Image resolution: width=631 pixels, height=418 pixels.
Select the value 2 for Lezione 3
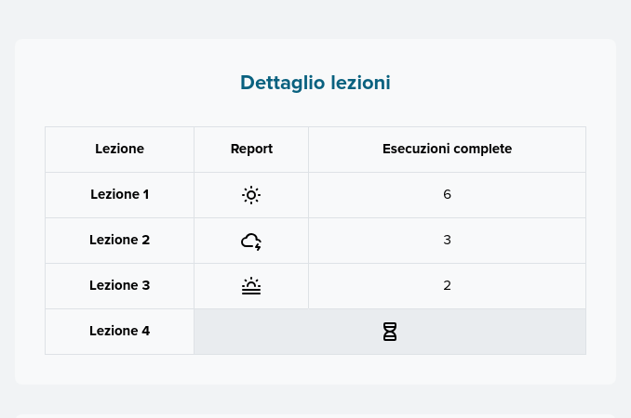click(447, 285)
